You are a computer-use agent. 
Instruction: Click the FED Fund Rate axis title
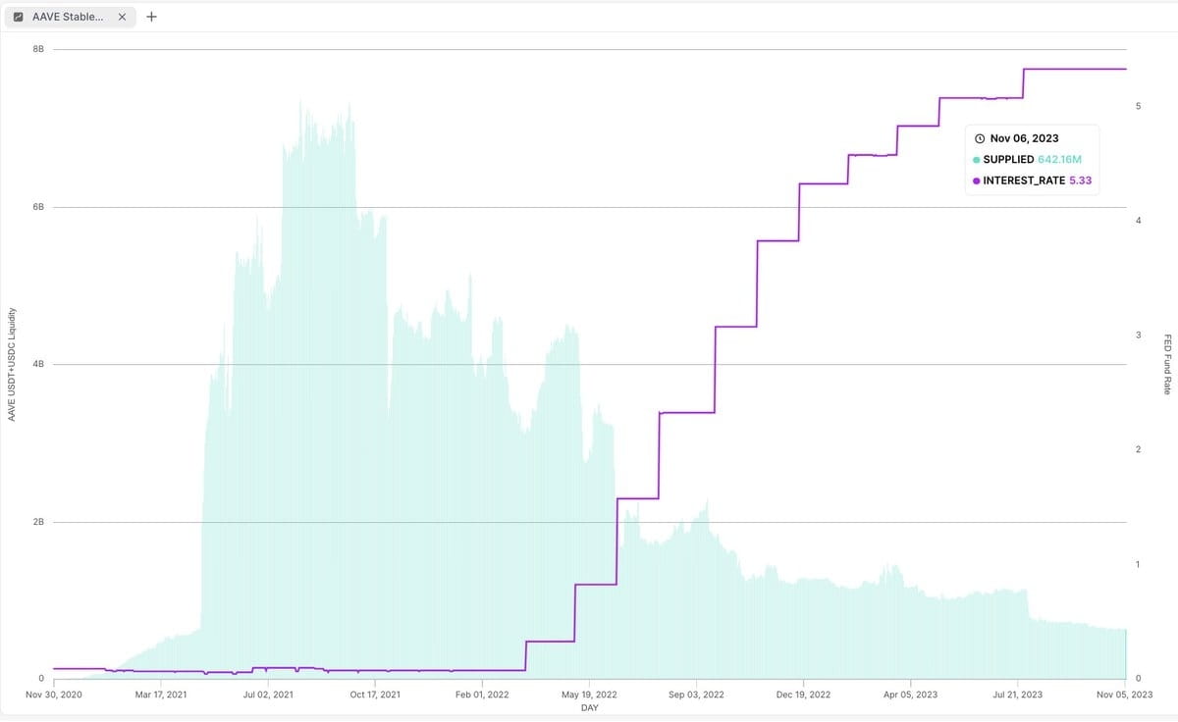[1167, 364]
